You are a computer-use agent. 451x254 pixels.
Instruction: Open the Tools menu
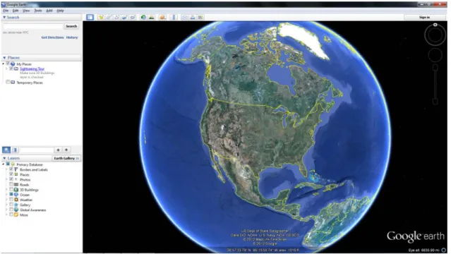tap(38, 11)
